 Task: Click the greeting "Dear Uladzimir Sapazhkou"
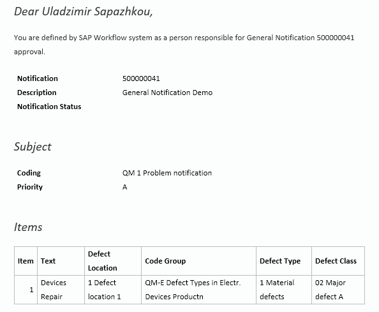84,11
